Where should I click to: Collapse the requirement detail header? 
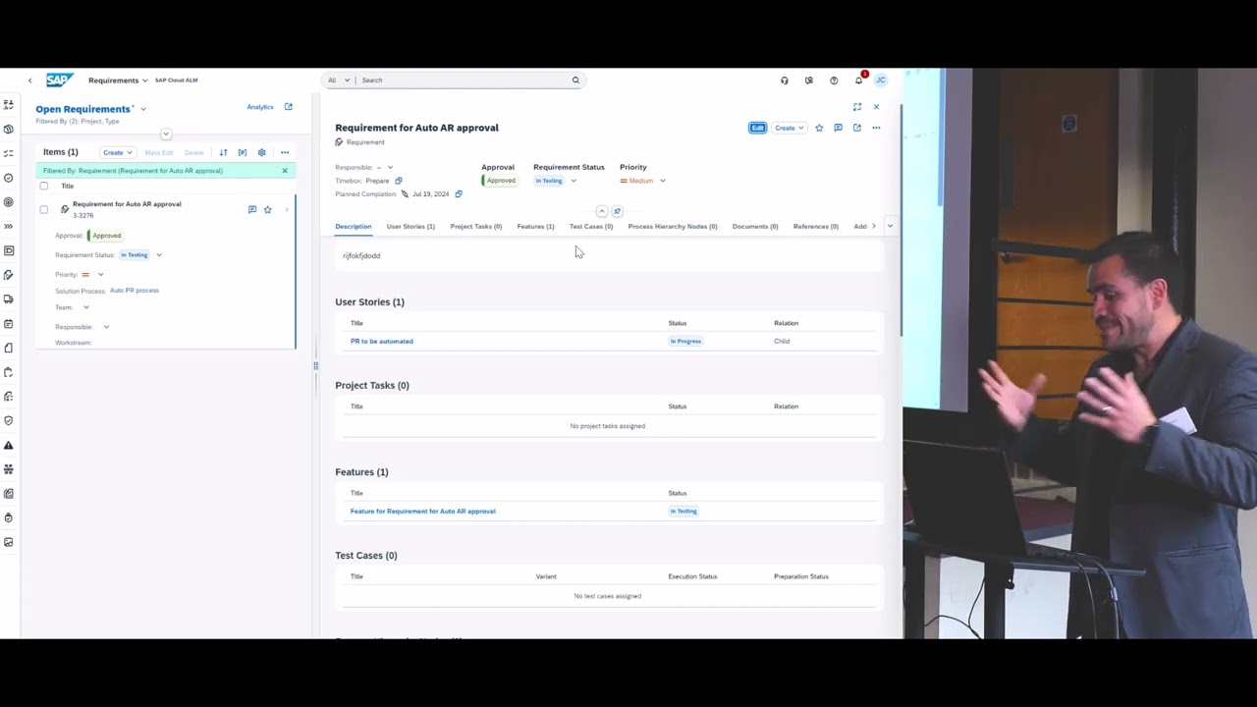[602, 211]
